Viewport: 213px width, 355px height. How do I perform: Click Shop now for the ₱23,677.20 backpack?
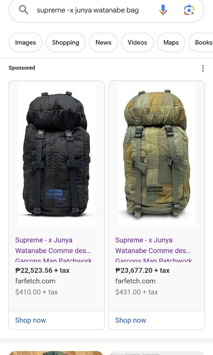point(130,320)
